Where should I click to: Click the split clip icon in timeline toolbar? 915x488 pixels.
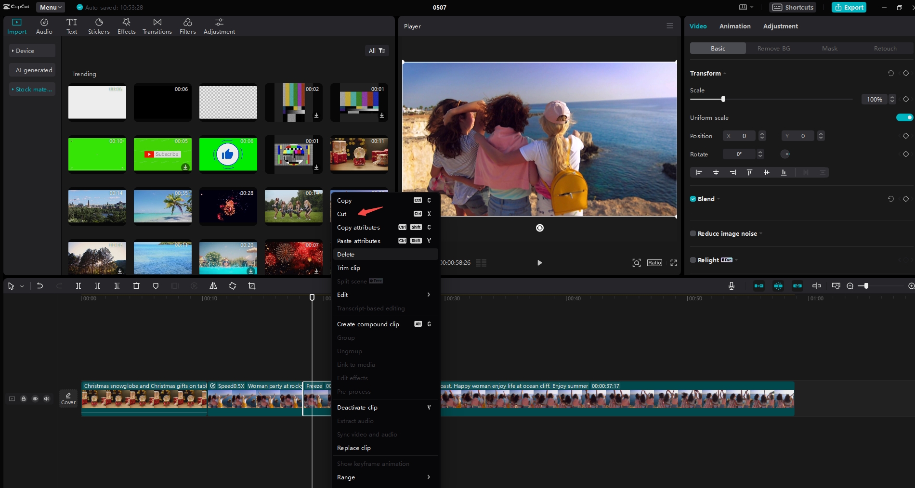click(78, 286)
